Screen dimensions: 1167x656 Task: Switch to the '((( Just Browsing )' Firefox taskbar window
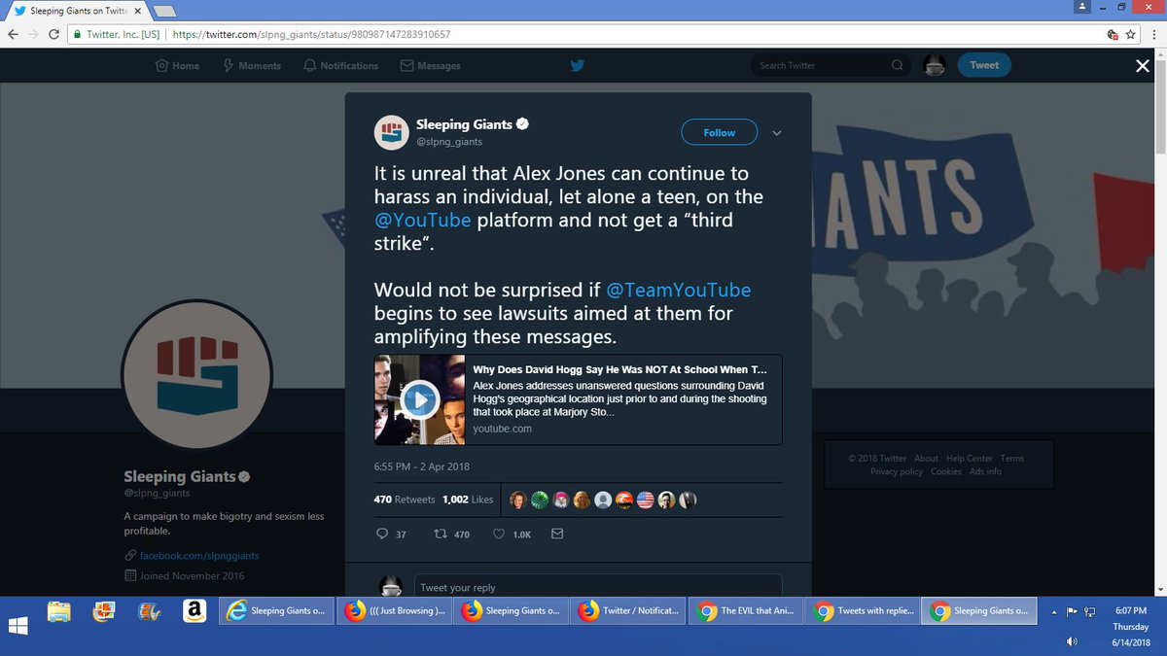pos(396,611)
